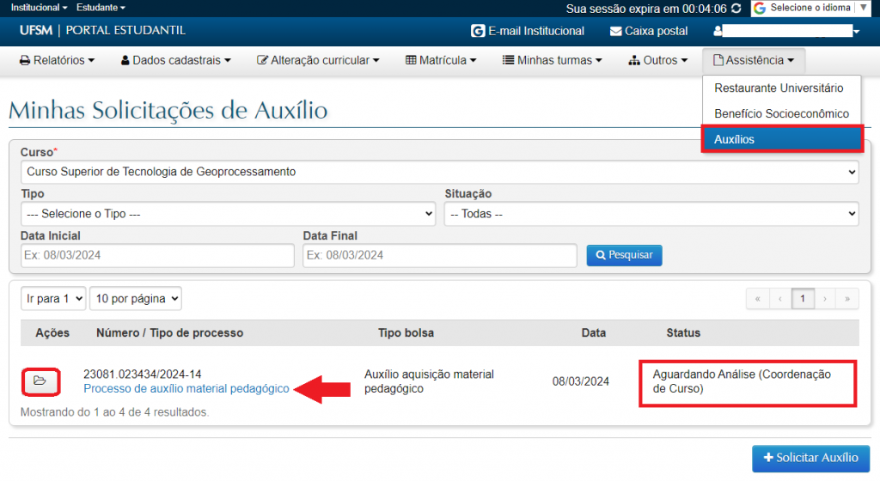The image size is (880, 481).
Task: Open the Situação filter dropdown
Action: (x=651, y=214)
